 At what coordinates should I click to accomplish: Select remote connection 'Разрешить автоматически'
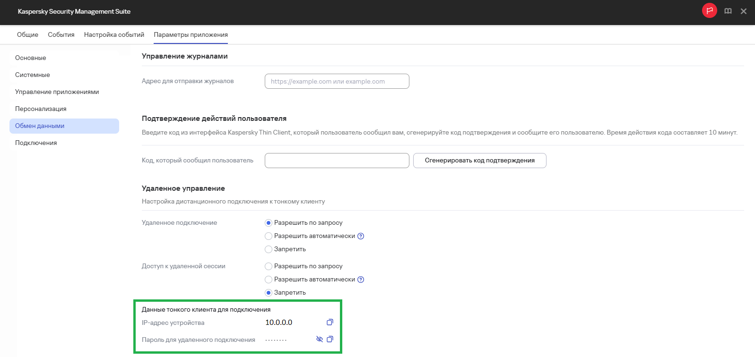269,236
